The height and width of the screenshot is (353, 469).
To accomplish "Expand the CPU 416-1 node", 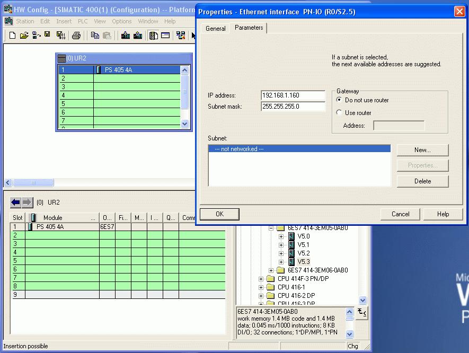I will tap(261, 287).
